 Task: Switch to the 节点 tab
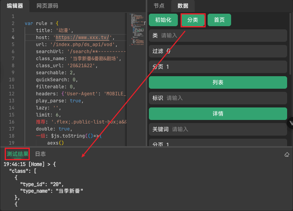[159, 6]
